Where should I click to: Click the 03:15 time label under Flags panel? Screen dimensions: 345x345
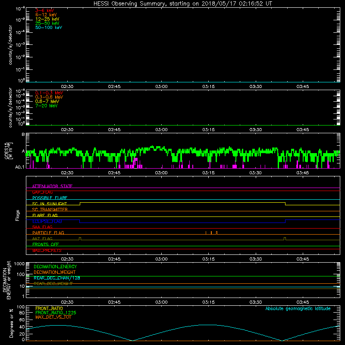point(208,259)
